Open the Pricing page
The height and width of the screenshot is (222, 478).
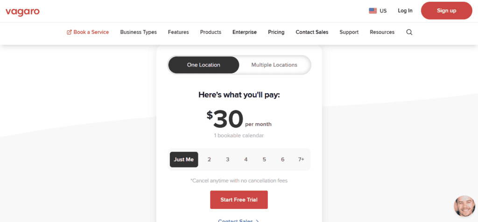click(276, 32)
